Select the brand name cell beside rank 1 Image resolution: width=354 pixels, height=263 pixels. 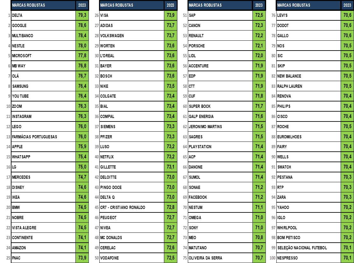(43, 15)
